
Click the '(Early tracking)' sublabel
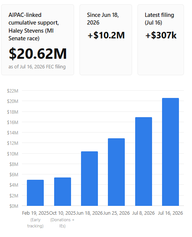tap(35, 223)
